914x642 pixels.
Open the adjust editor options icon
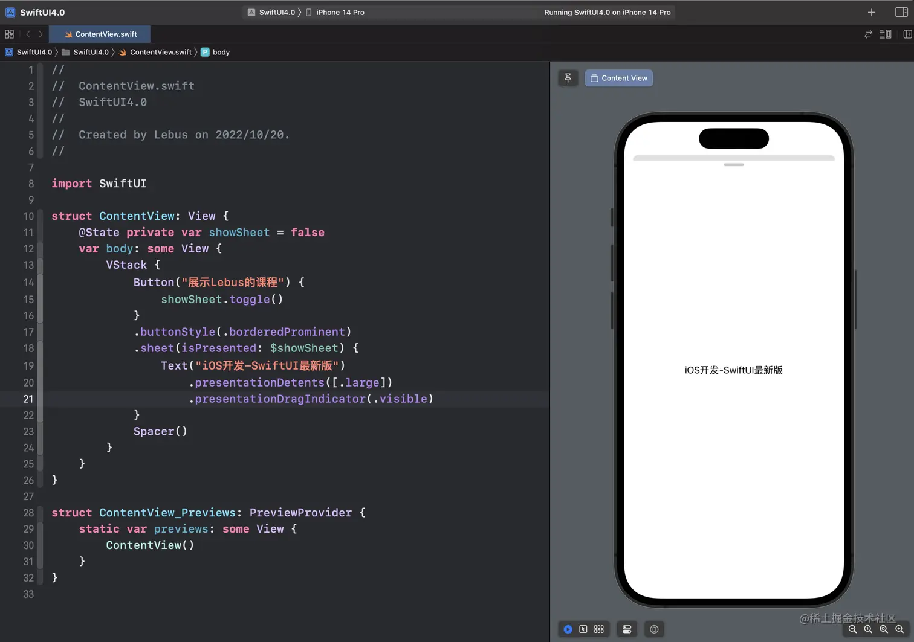886,34
